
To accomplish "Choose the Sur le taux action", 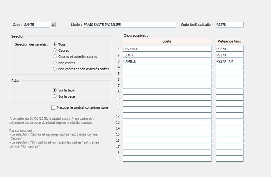I will coord(55,90).
